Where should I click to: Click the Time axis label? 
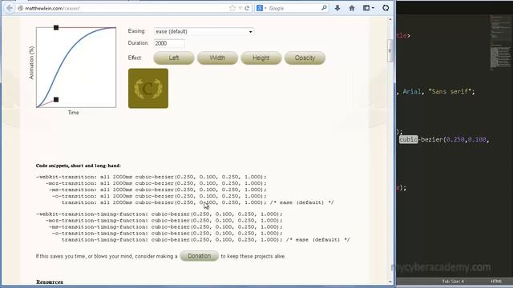(73, 112)
